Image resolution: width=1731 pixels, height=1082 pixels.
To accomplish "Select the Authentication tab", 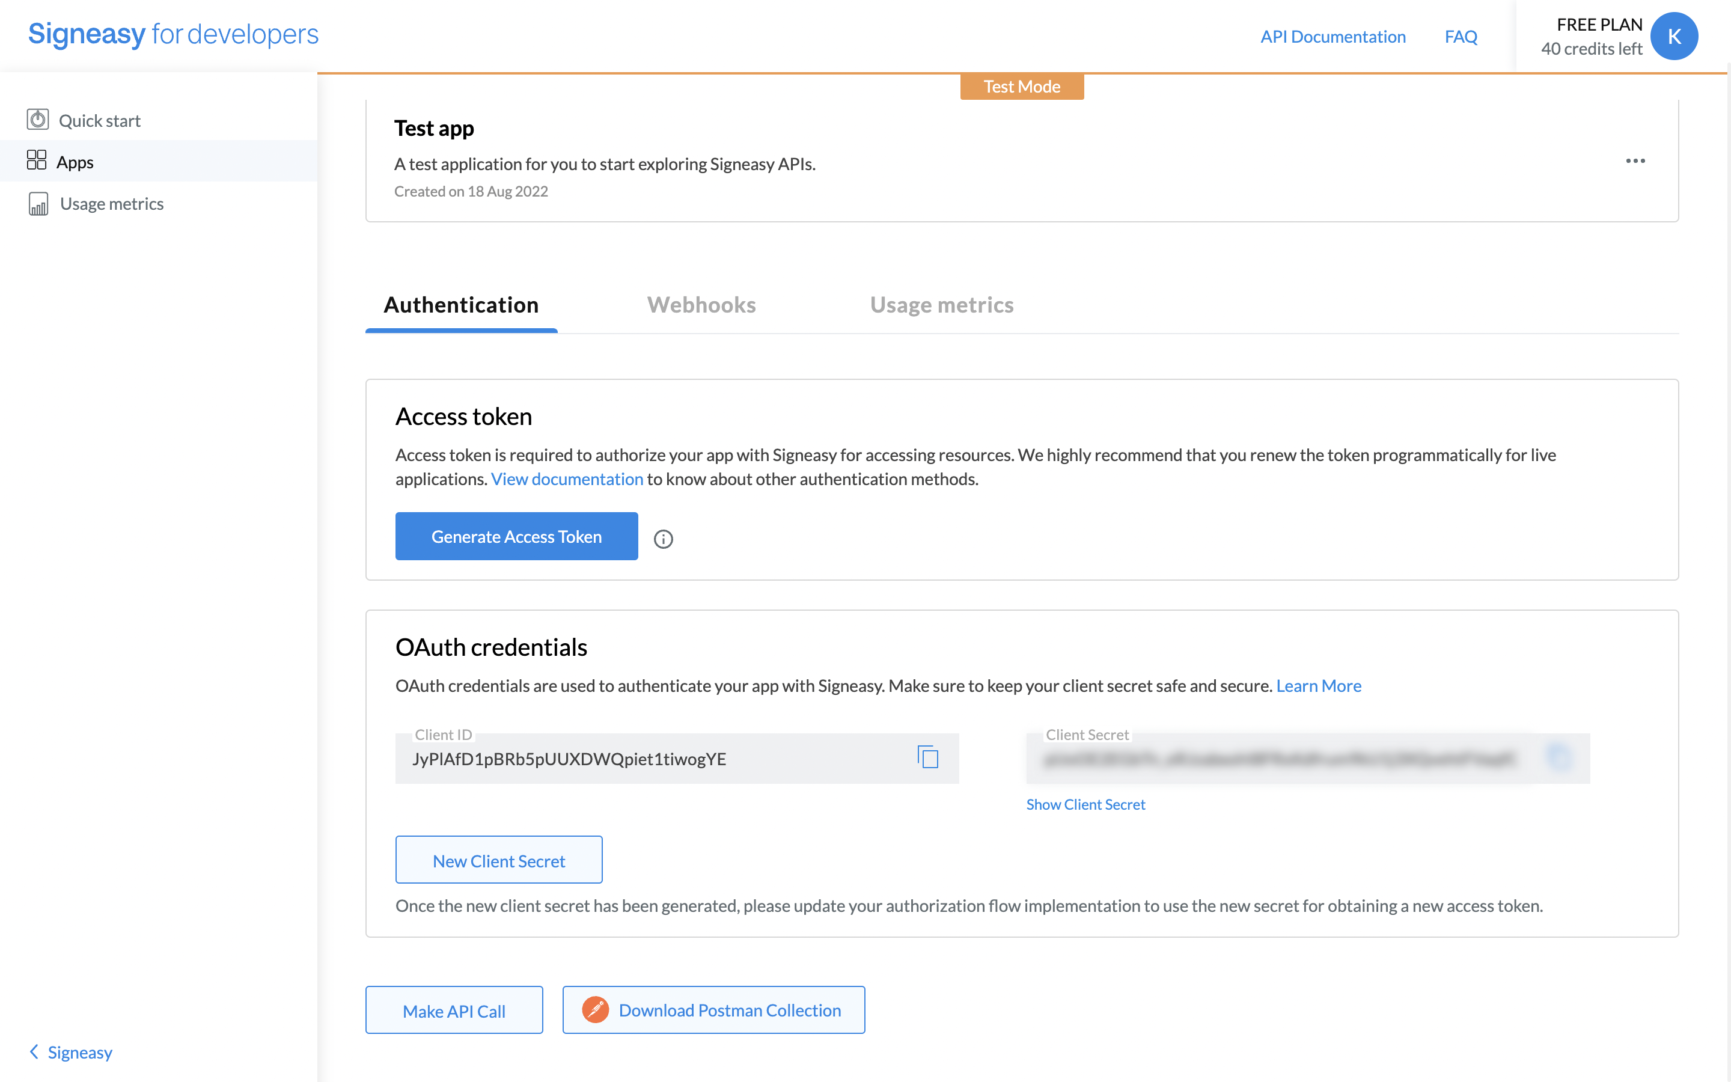I will click(x=462, y=305).
